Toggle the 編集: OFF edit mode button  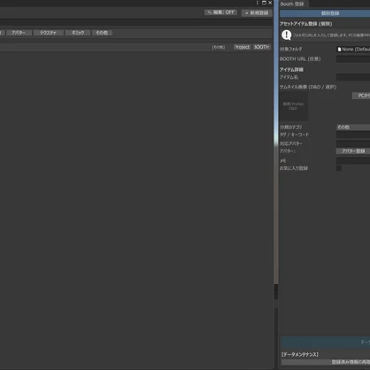(x=220, y=12)
